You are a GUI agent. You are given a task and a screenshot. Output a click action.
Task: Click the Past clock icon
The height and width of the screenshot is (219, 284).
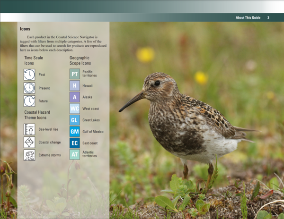pos(29,75)
